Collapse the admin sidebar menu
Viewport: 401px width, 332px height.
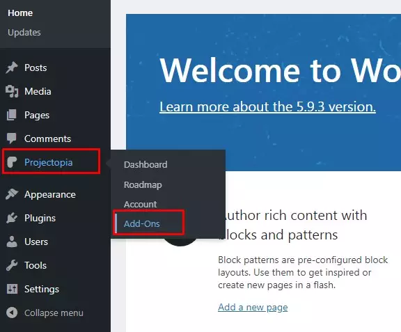click(x=45, y=313)
